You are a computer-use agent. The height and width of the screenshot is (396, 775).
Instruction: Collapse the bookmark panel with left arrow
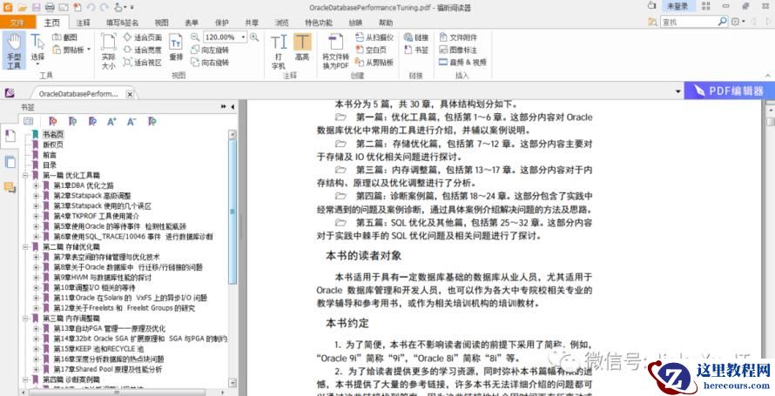coord(232,107)
